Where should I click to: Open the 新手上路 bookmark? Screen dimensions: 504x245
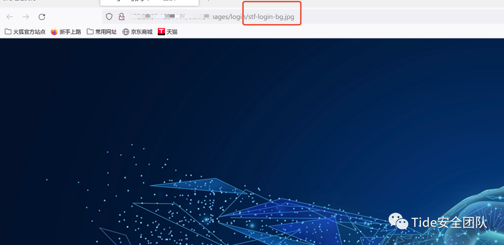pyautogui.click(x=66, y=32)
